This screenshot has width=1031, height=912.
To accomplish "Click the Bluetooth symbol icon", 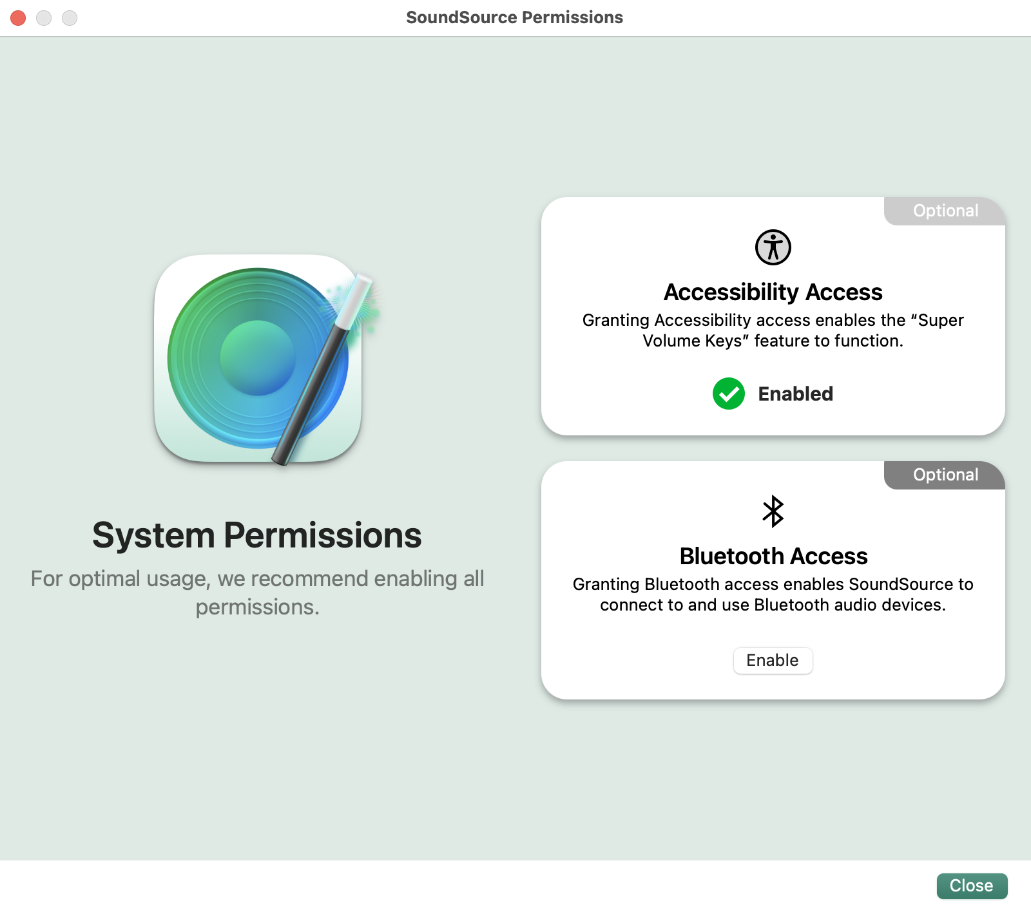I will click(x=773, y=511).
